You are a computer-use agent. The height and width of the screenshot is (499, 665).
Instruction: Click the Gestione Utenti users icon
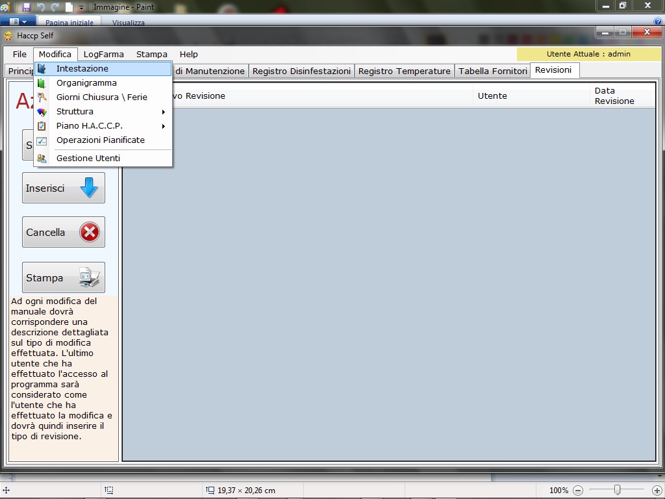pyautogui.click(x=42, y=159)
